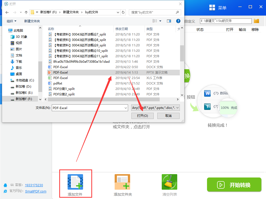The height and width of the screenshot is (199, 266).
Task: Open 图片 folder in sidebar
Action: [17, 49]
